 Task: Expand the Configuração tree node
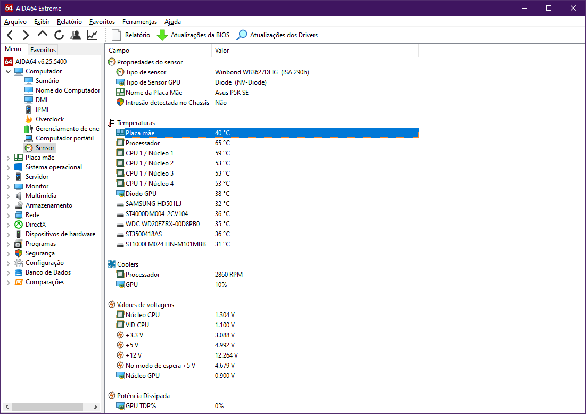[x=8, y=263]
